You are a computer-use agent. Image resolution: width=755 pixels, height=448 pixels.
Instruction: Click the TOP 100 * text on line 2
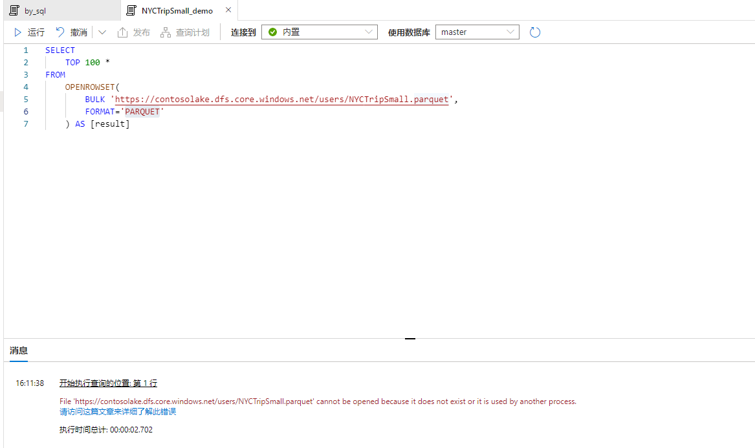pos(87,63)
